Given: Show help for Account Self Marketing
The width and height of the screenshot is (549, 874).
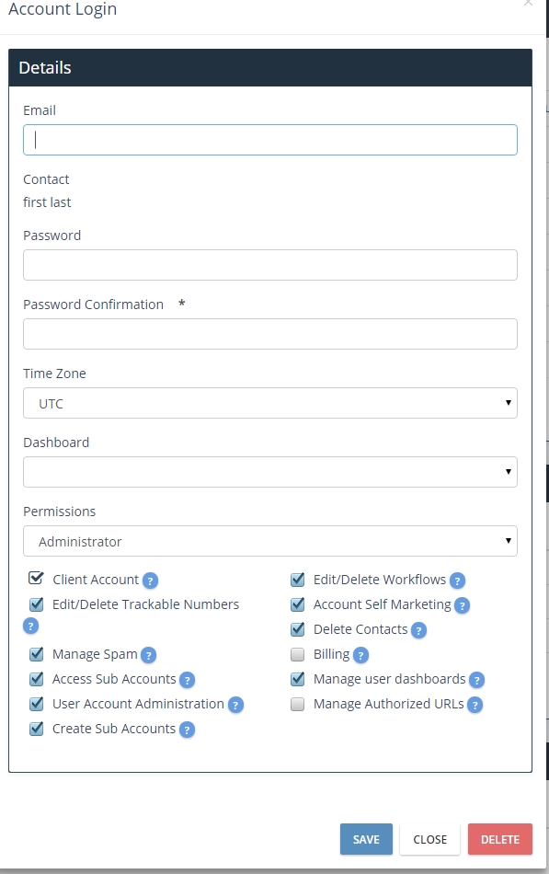Looking at the screenshot, I should point(462,605).
